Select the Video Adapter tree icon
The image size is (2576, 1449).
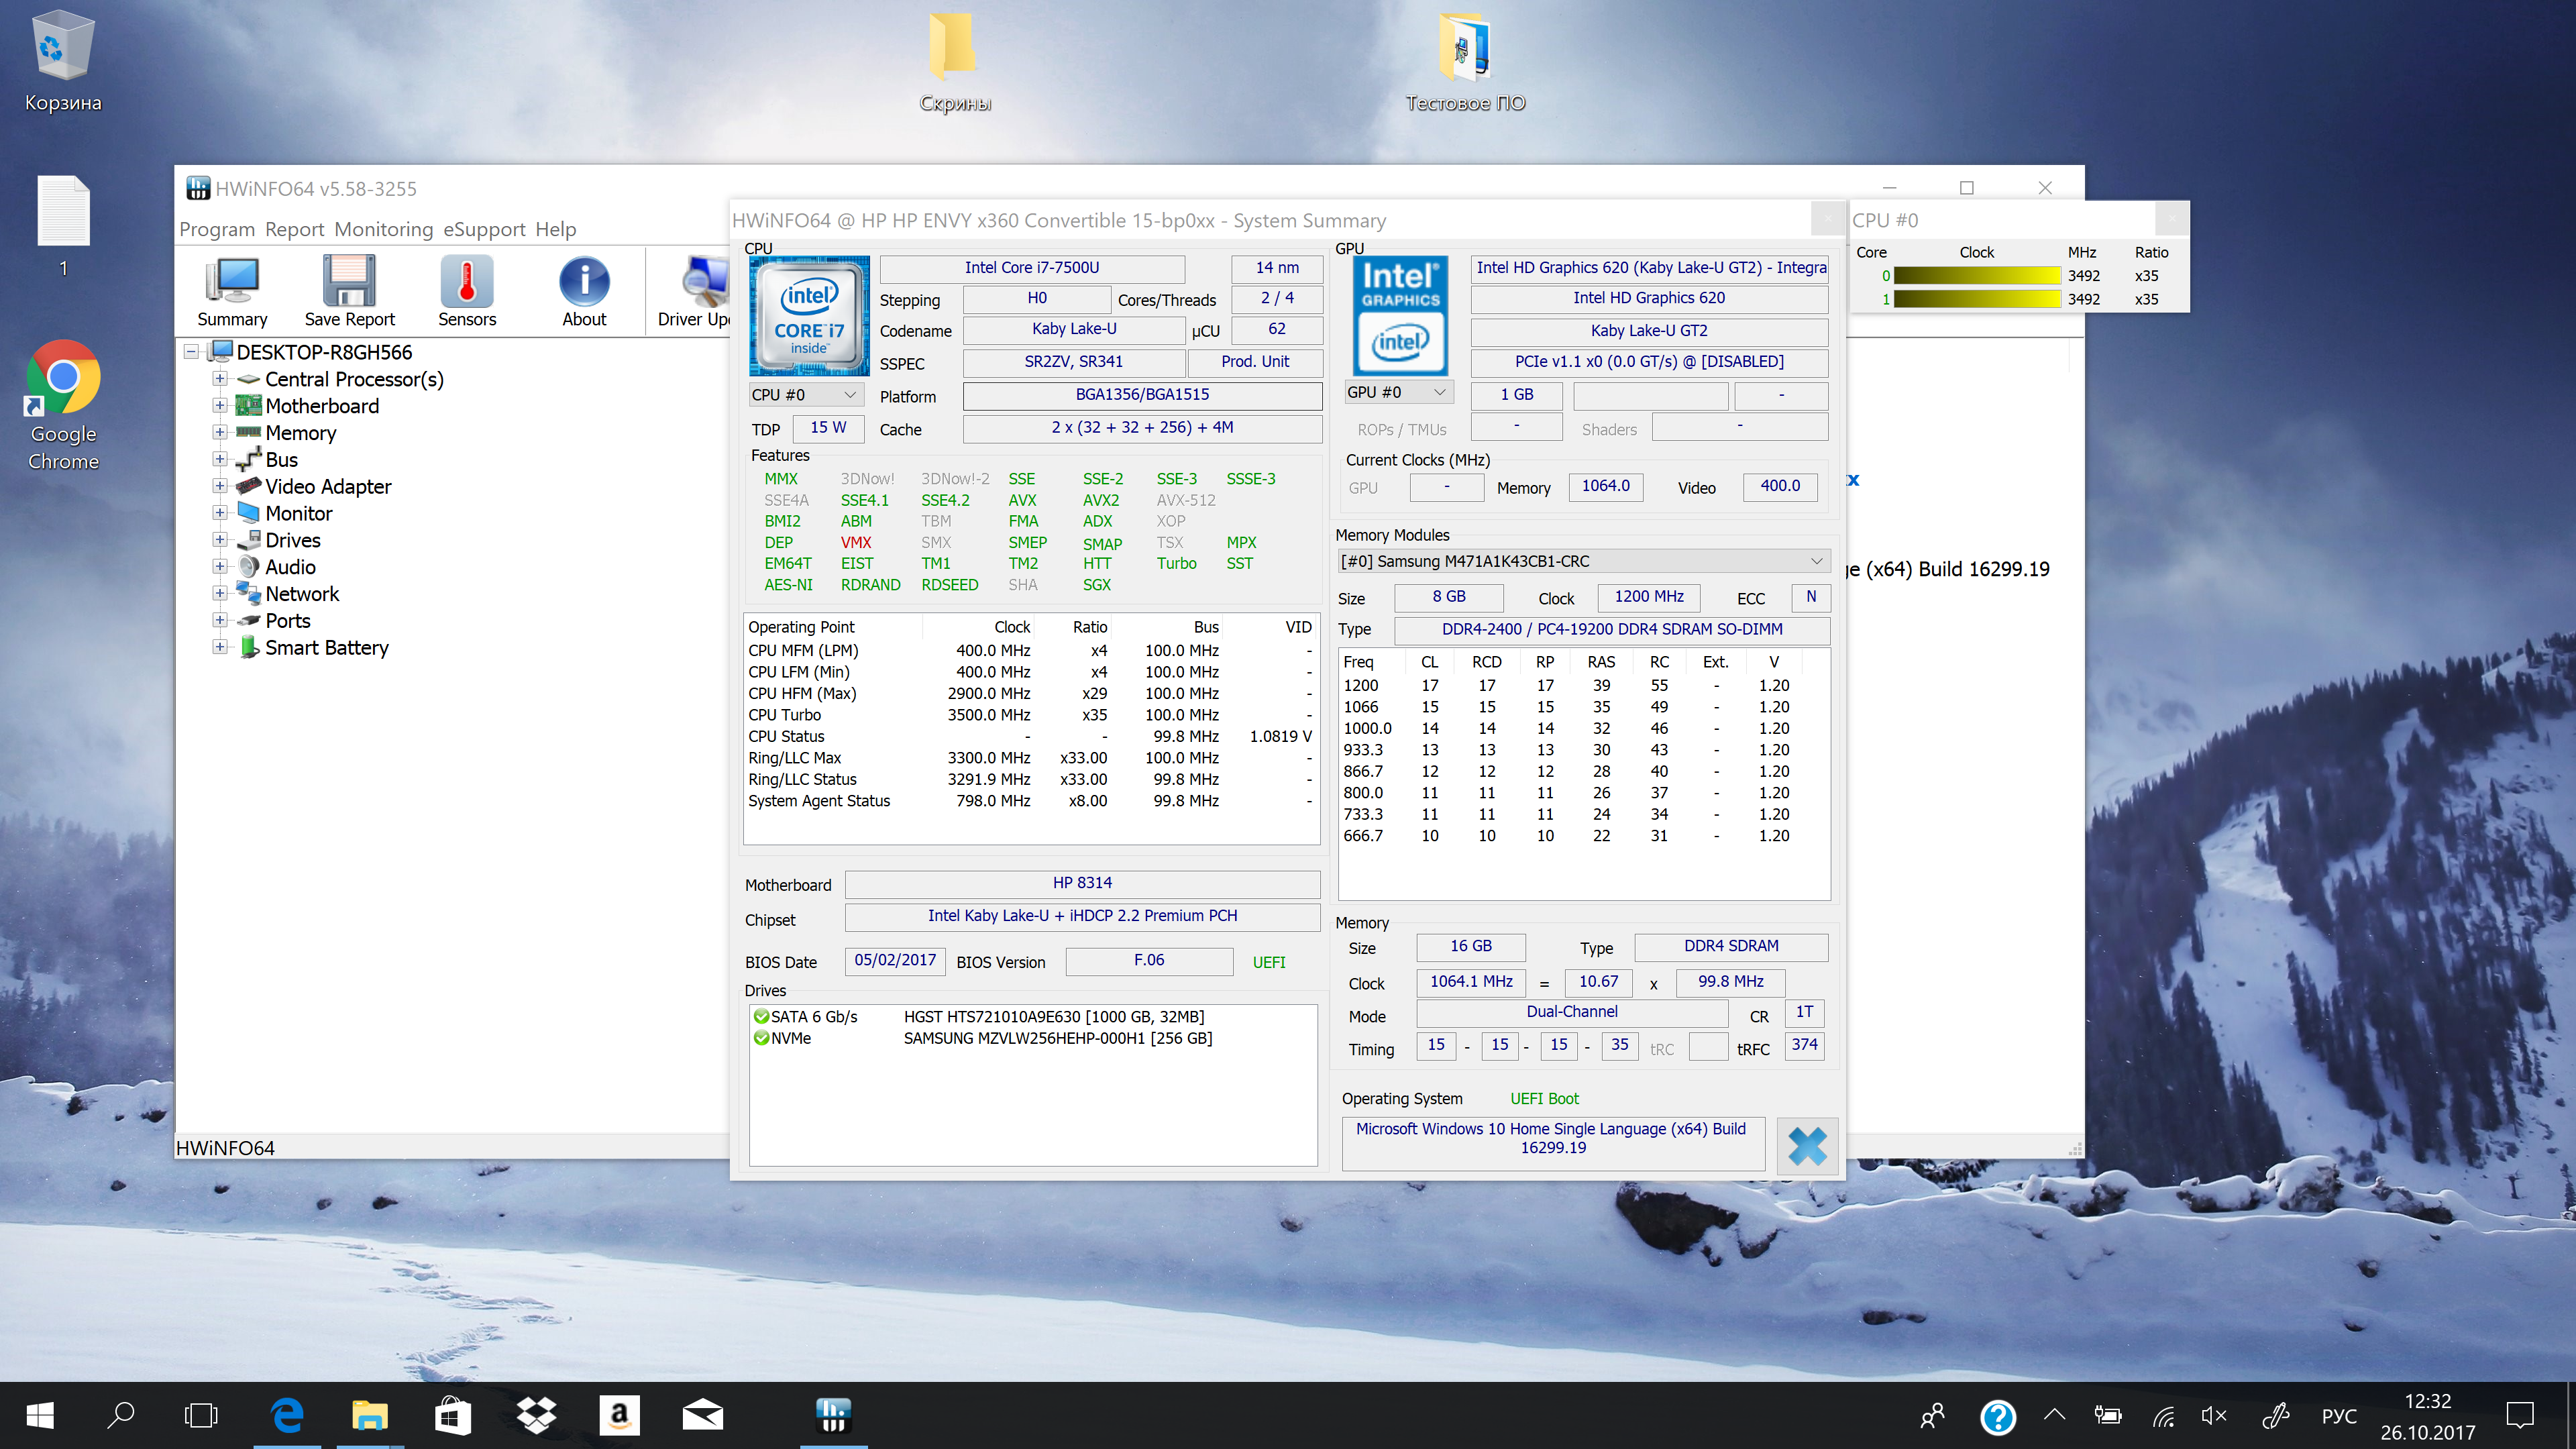pos(248,487)
